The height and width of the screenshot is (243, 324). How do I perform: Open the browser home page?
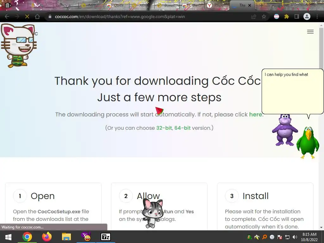point(37,16)
